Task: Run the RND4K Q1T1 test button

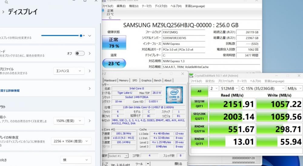Action: coord(199,141)
